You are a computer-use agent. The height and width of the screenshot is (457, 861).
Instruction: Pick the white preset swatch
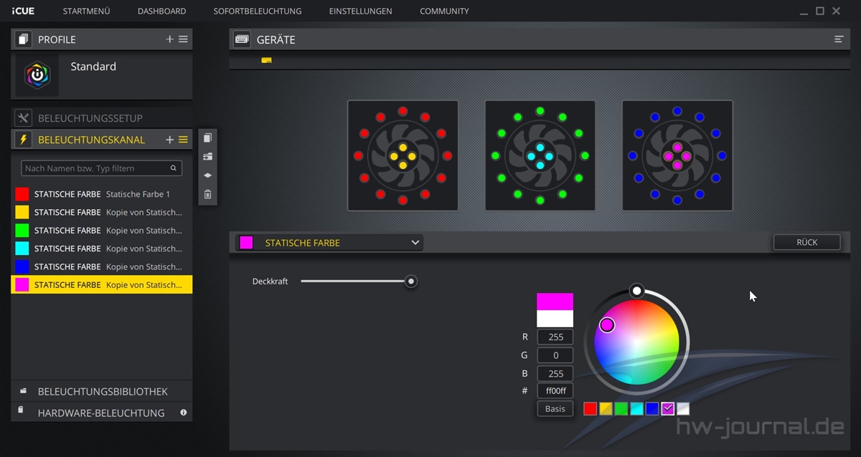click(683, 409)
